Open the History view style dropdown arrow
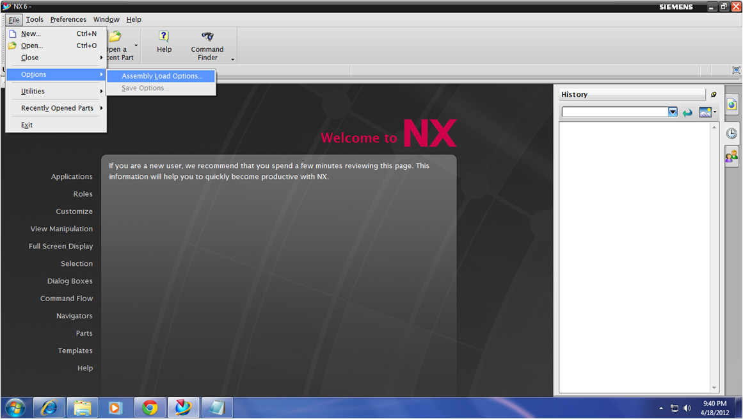This screenshot has height=419, width=743. (715, 113)
